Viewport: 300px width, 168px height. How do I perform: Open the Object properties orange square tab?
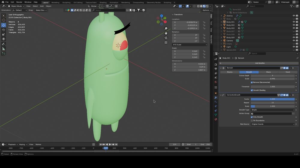coord(216,93)
